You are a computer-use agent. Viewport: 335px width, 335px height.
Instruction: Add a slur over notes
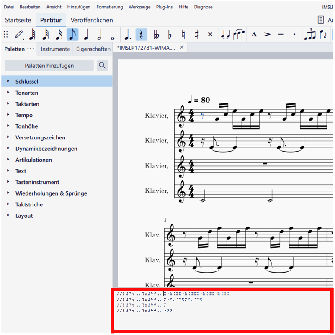239,34
